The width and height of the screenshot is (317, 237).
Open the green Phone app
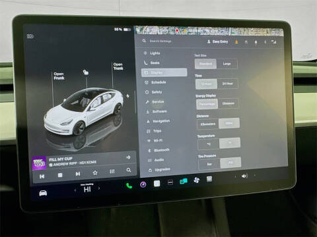[129, 186]
